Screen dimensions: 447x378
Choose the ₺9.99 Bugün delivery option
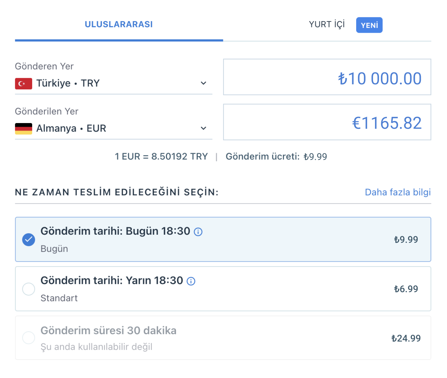(x=223, y=239)
